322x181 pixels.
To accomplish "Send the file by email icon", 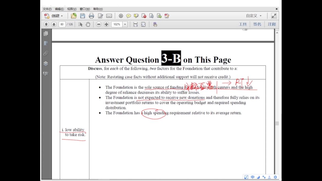I will tap(109, 16).
